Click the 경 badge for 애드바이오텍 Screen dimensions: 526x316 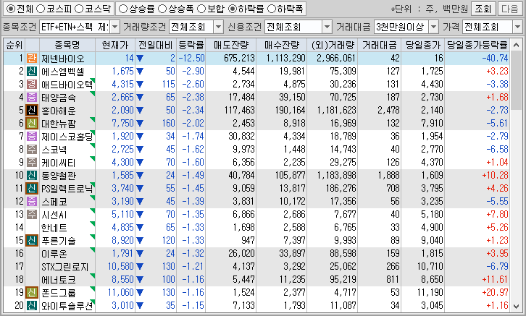(x=32, y=85)
